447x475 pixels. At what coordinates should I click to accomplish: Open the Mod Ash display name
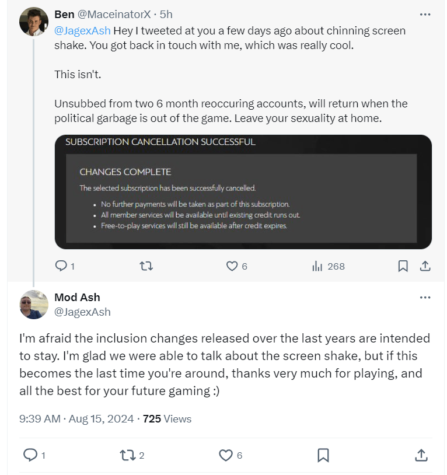click(x=77, y=297)
